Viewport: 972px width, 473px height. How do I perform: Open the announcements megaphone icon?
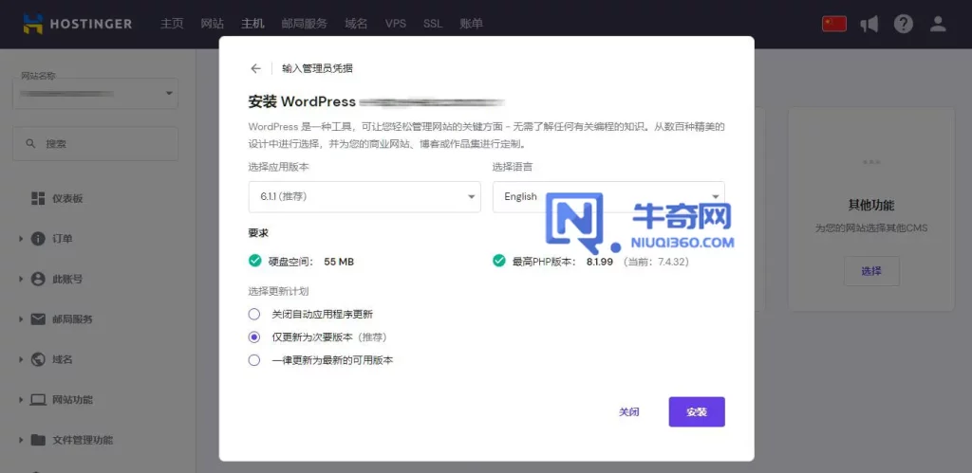869,24
